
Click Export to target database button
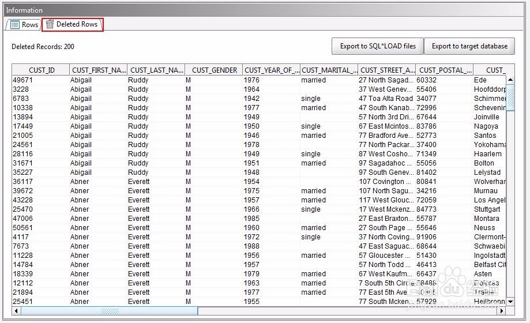469,46
